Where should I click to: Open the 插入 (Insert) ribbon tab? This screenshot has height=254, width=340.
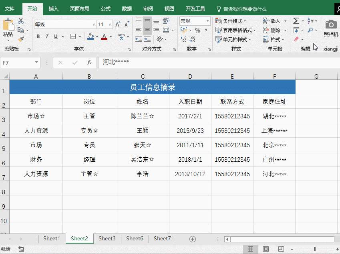[53, 8]
